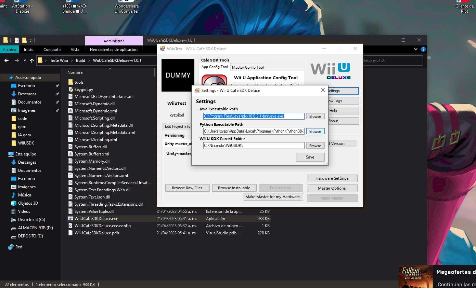476x288 pixels.
Task: Open Explorer help via the question mark icon
Action: click(x=423, y=50)
